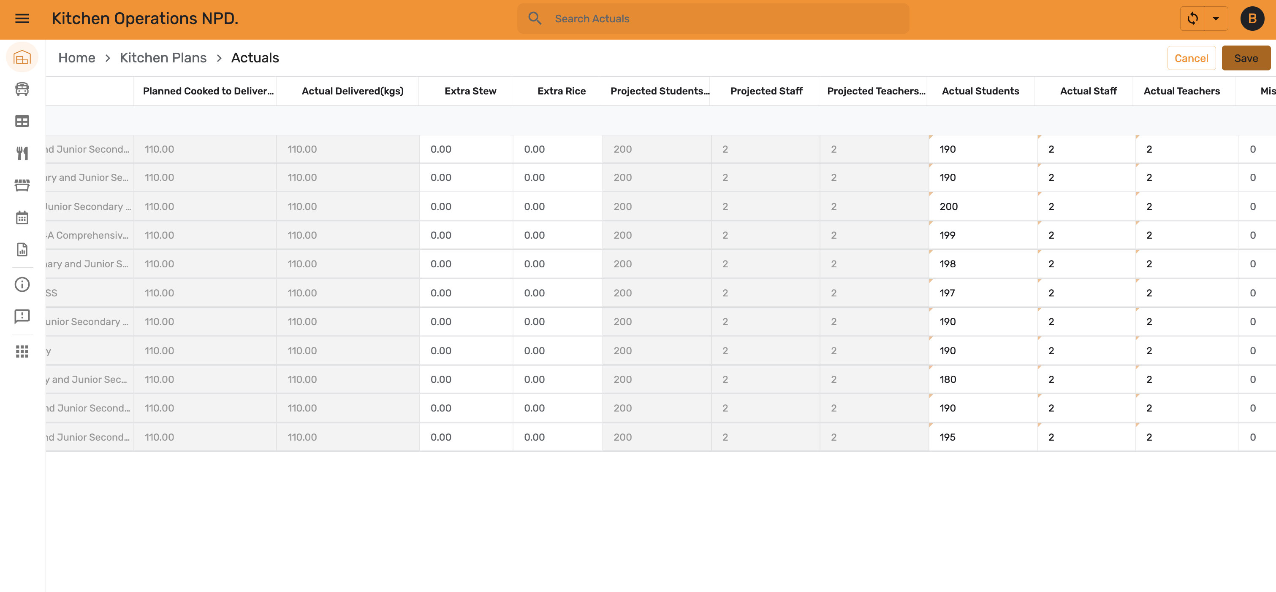Sort by Actual Delivered(kgs) column header
Image resolution: width=1276 pixels, height=592 pixels.
click(x=348, y=91)
